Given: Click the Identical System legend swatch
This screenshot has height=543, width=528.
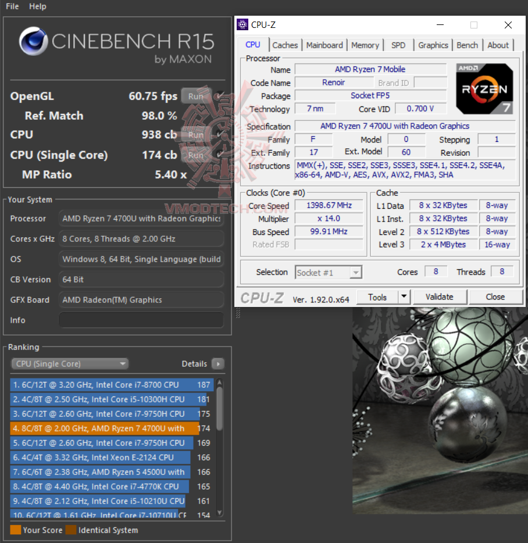Looking at the screenshot, I should [71, 530].
